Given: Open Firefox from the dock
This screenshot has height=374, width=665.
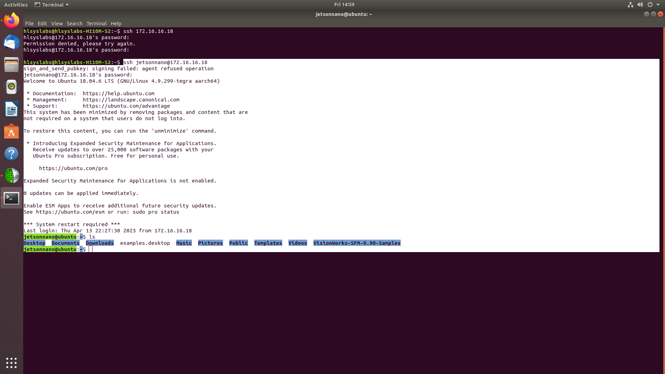Looking at the screenshot, I should (11, 20).
